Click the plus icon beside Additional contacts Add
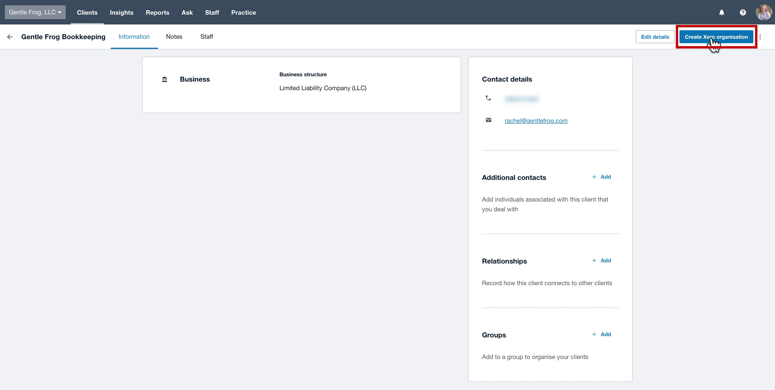775x390 pixels. point(594,177)
